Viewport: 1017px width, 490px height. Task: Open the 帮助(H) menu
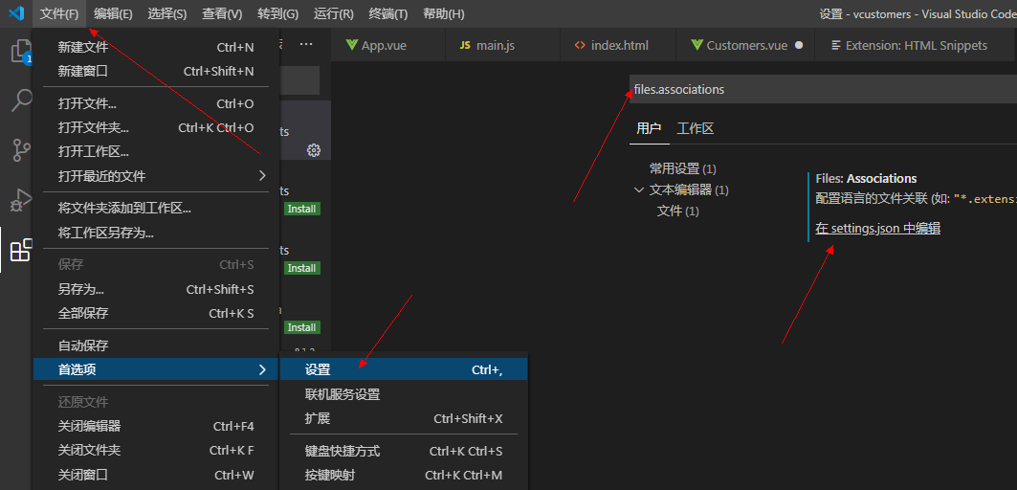point(444,13)
